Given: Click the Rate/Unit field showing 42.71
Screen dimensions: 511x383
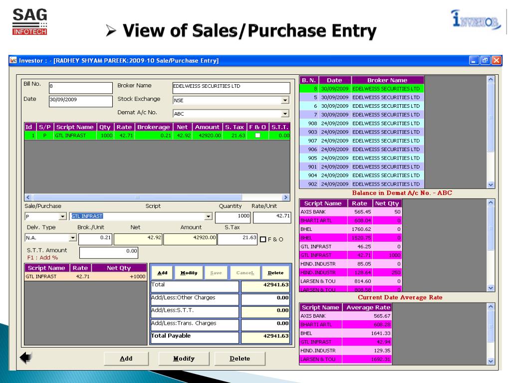Looking at the screenshot, I should tap(272, 217).
